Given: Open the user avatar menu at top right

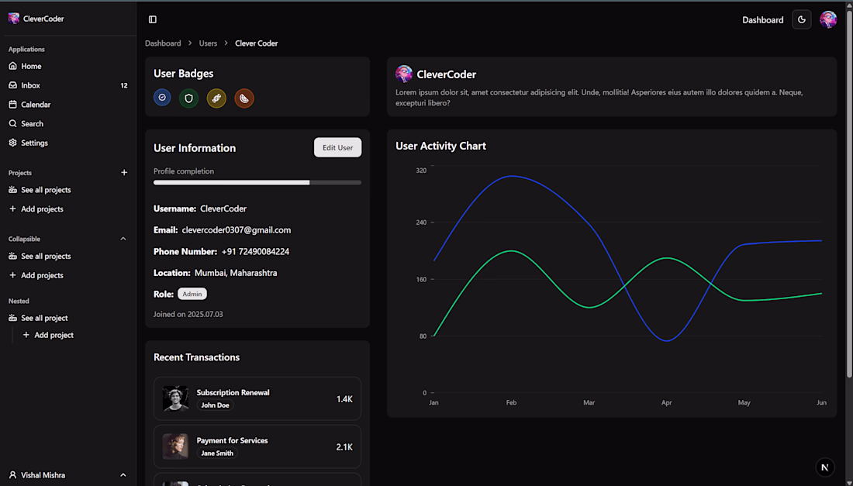Looking at the screenshot, I should tap(828, 19).
